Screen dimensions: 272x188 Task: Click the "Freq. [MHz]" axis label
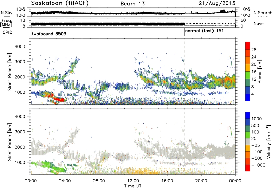point(6,23)
